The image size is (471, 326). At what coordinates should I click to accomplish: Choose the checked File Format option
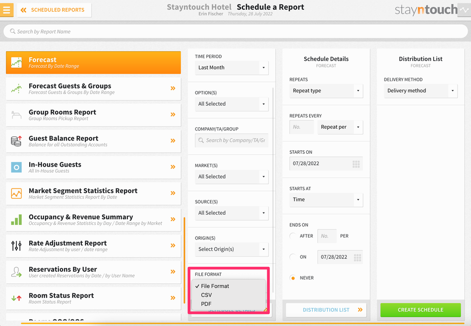[x=229, y=286]
